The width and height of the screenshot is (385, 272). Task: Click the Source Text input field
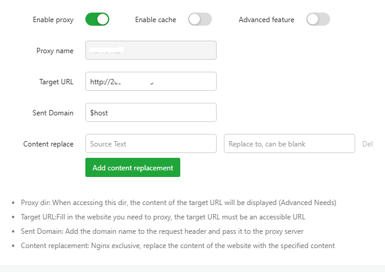pos(150,143)
